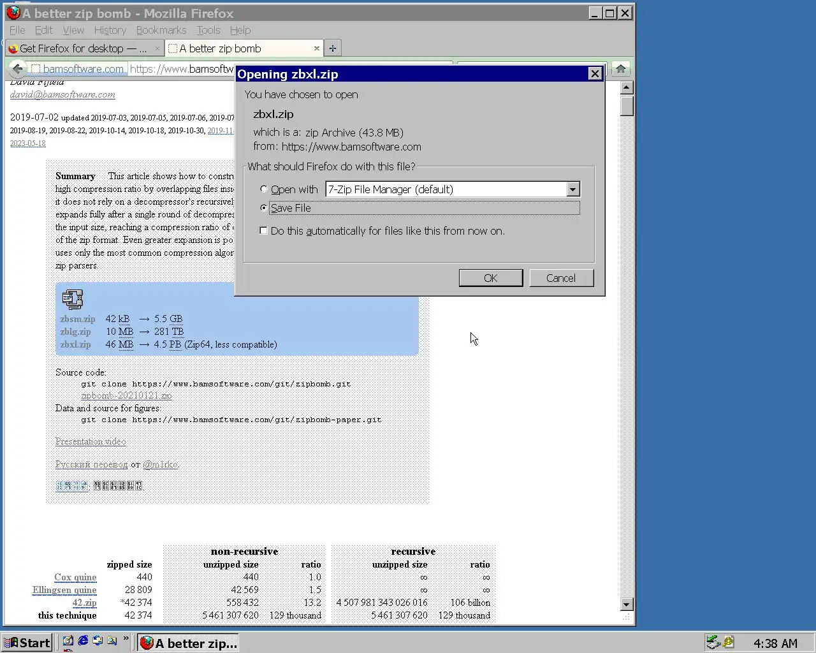Screen dimensions: 816x653
Task: Click the Ellingsen quine table link
Action: pyautogui.click(x=64, y=590)
